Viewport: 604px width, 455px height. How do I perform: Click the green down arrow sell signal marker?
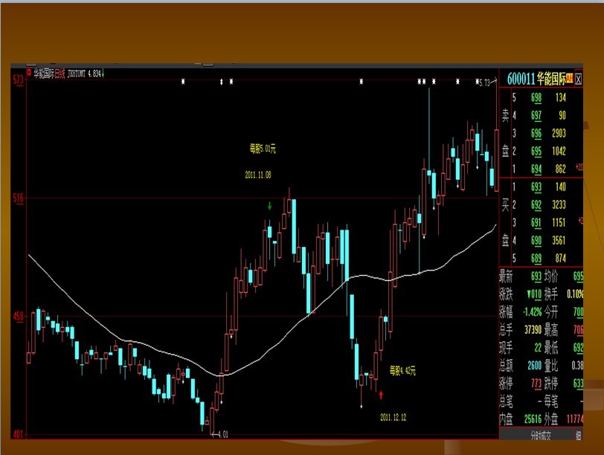(x=270, y=205)
